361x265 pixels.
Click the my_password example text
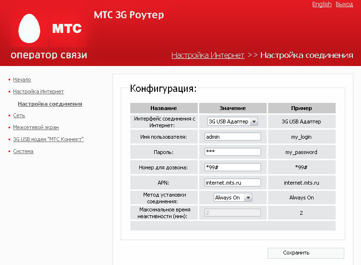coord(301,152)
